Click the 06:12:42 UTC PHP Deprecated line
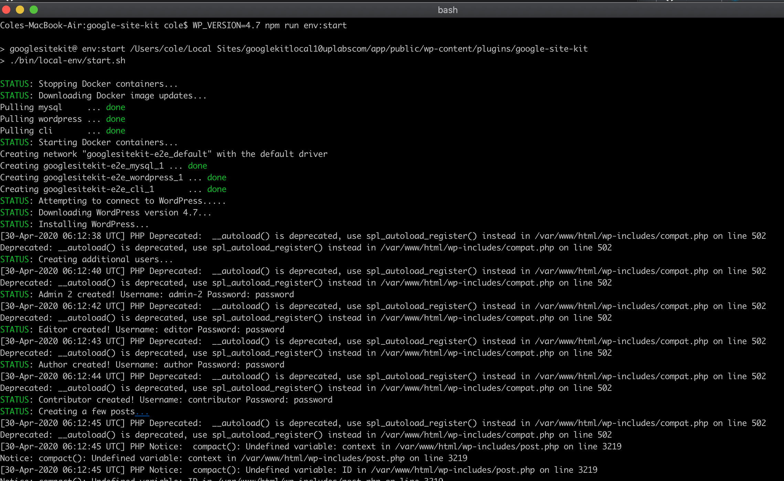784x481 pixels. 383,306
